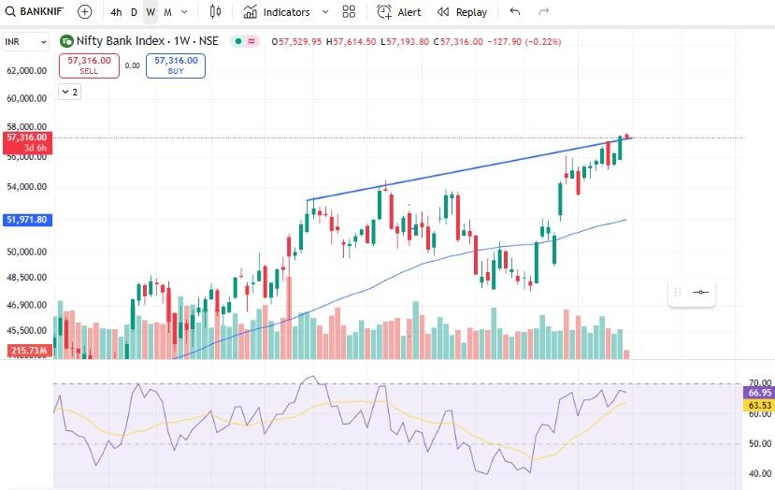Open symbol search for BANKNIFTY

(34, 11)
